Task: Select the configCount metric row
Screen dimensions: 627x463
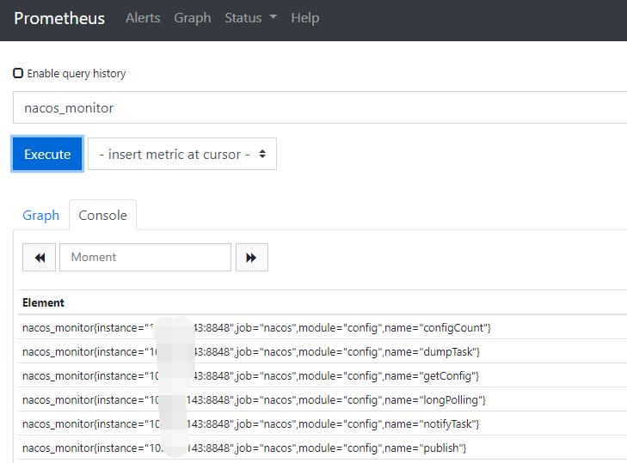Action: pos(323,327)
